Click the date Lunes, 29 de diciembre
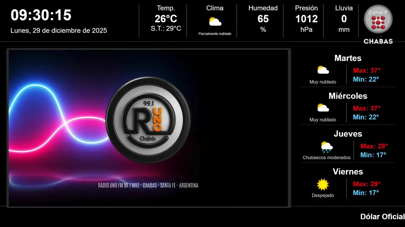 (59, 31)
